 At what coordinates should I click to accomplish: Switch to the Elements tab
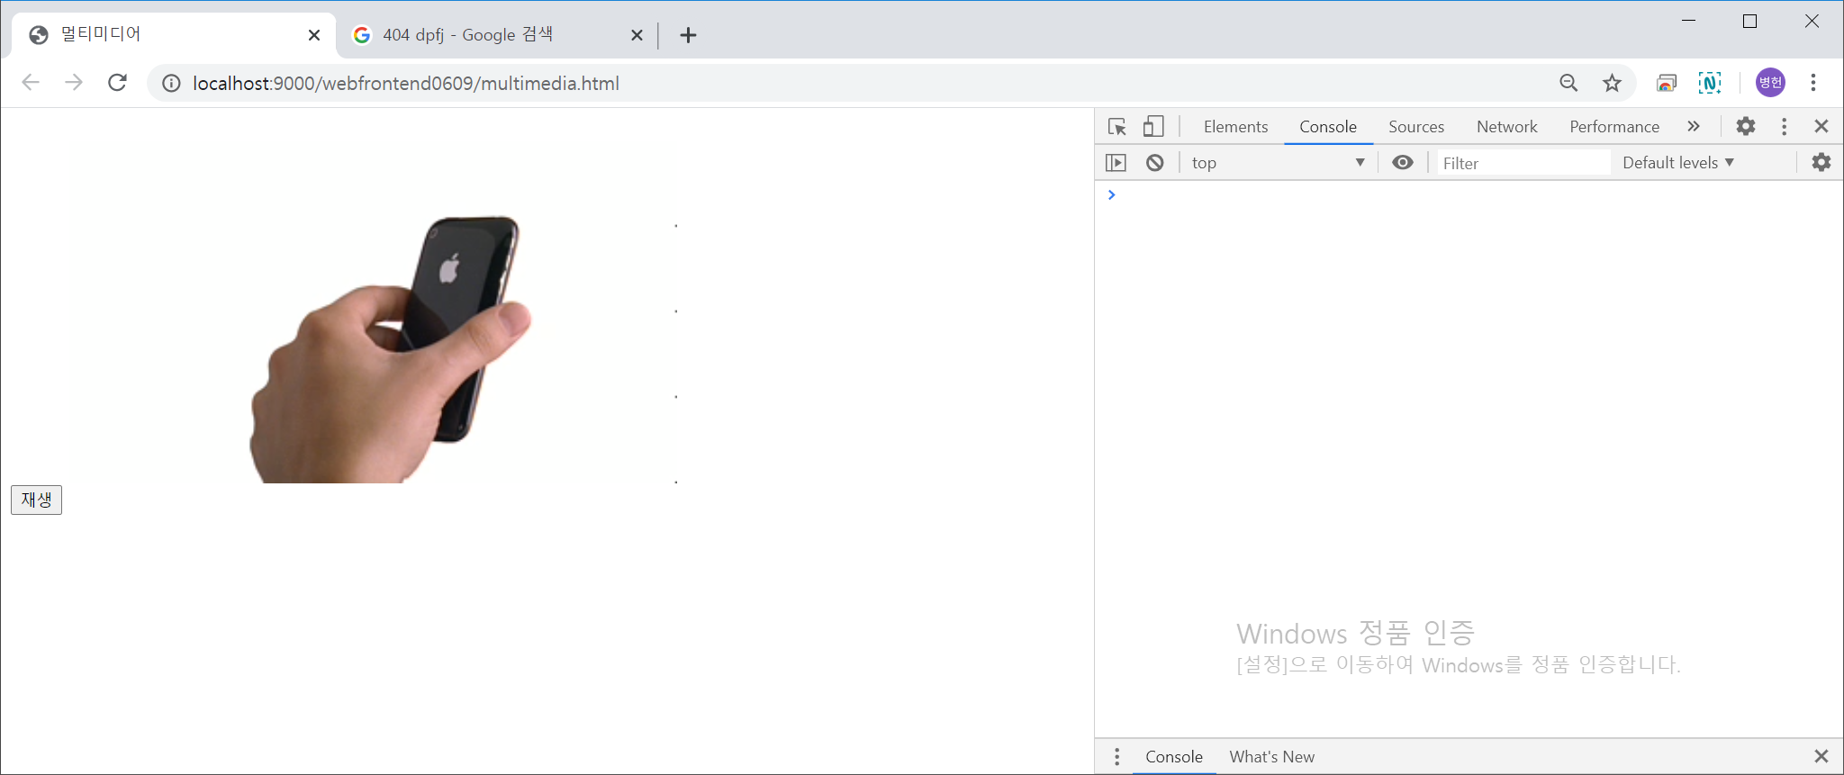point(1235,127)
